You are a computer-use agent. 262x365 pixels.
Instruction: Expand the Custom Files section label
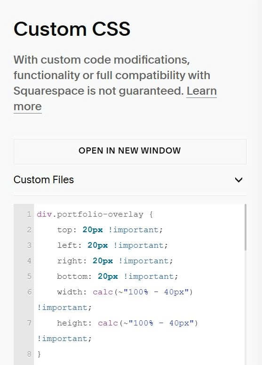click(44, 180)
